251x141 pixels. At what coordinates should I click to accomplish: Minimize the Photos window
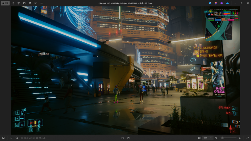point(235,3)
